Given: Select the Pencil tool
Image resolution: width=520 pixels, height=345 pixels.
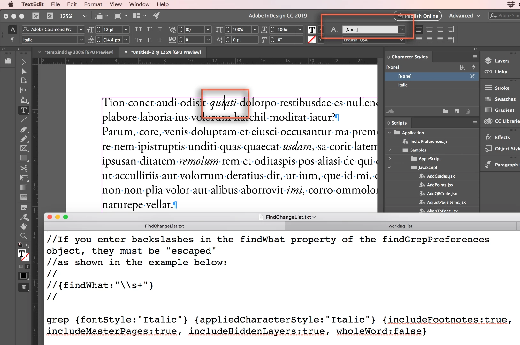Looking at the screenshot, I should (x=24, y=139).
